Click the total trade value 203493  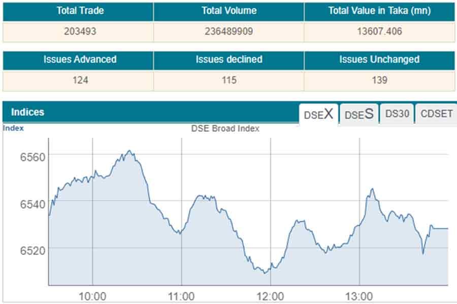click(x=78, y=31)
